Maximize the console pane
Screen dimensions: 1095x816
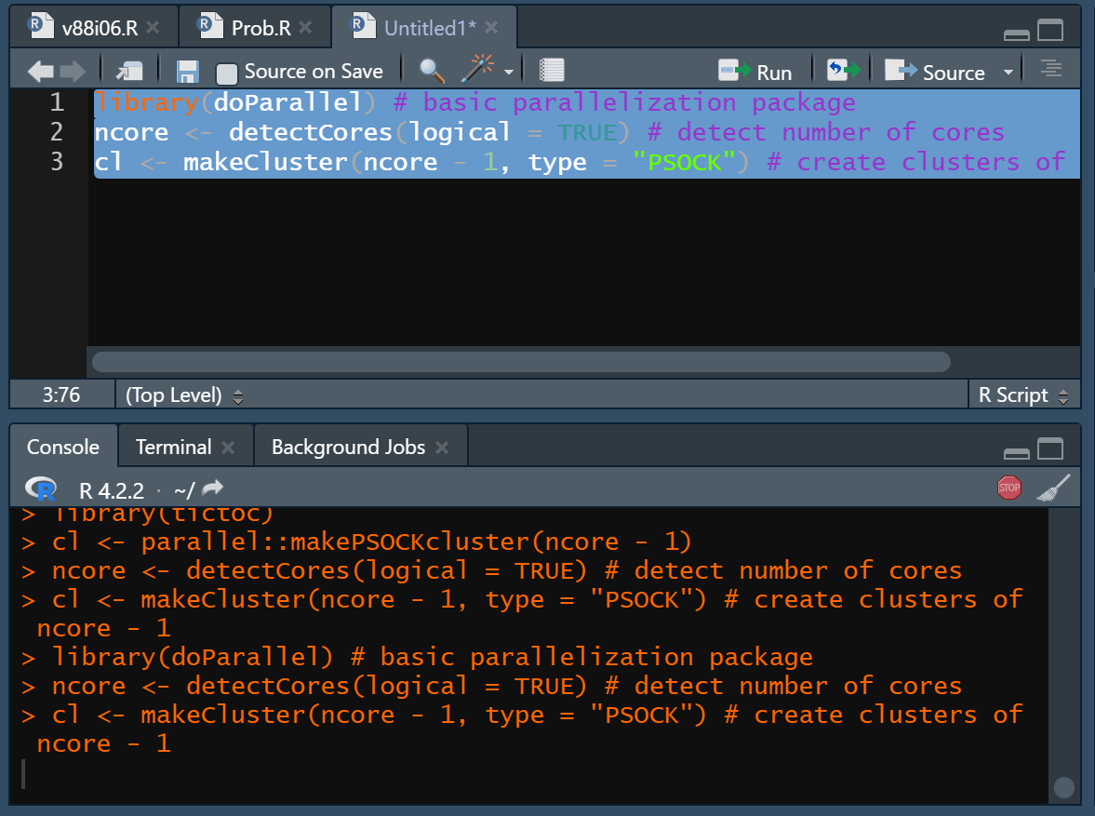click(1050, 448)
